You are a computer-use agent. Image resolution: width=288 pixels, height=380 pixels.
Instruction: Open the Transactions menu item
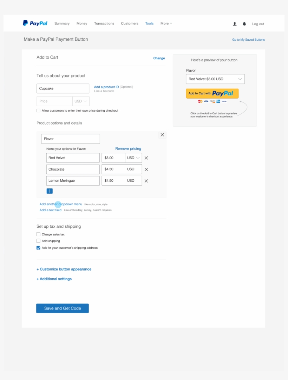(x=104, y=24)
